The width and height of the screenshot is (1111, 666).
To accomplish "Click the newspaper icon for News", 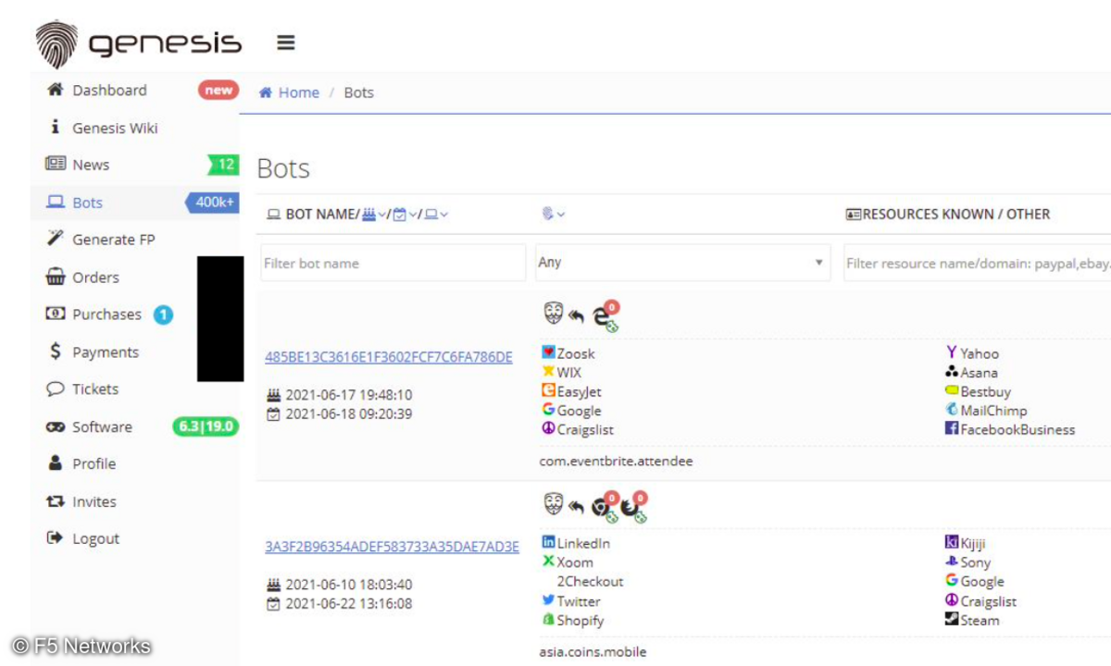I will (x=56, y=164).
